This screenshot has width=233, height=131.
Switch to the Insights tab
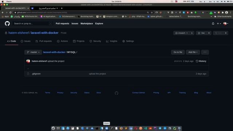(x=112, y=41)
